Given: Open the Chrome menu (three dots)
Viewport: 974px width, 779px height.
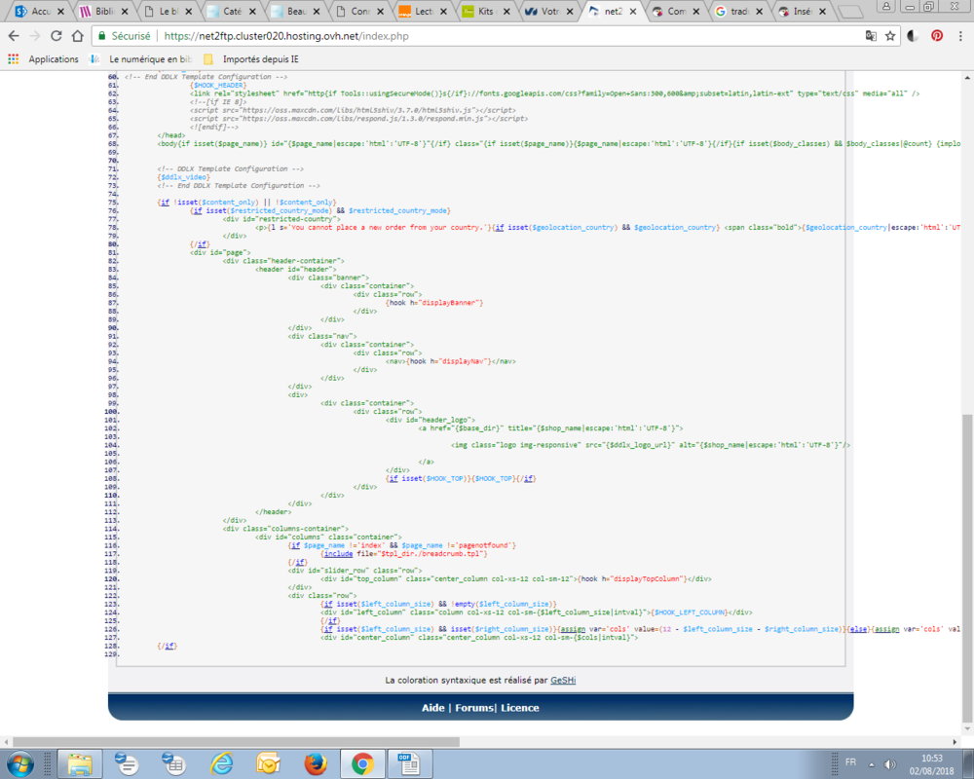Looking at the screenshot, I should pyautogui.click(x=960, y=36).
